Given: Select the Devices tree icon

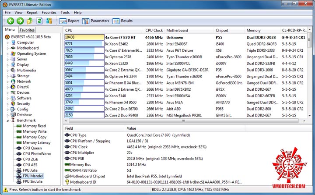Looking at the screenshot, I should (x=13, y=92).
